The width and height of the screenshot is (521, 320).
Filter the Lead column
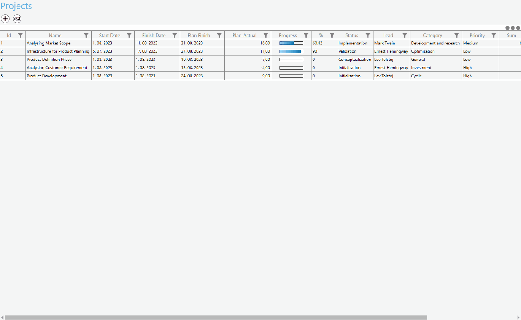(x=405, y=35)
